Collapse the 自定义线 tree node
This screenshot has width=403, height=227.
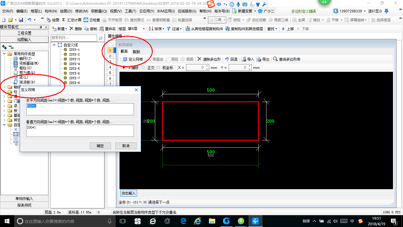[54, 45]
